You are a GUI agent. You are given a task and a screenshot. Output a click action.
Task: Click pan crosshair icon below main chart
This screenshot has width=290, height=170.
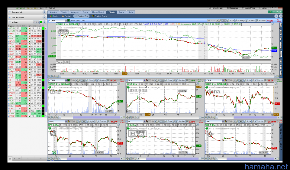coord(49,76)
